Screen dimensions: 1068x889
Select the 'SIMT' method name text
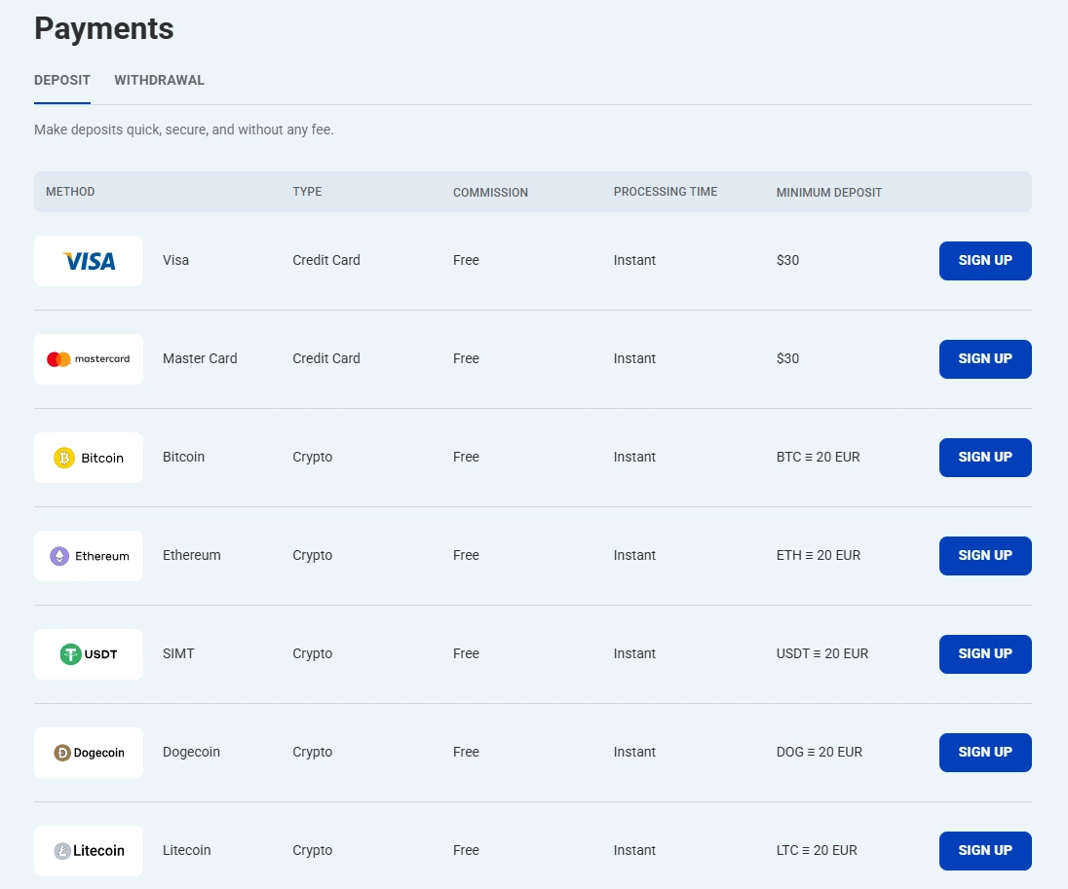(x=178, y=653)
